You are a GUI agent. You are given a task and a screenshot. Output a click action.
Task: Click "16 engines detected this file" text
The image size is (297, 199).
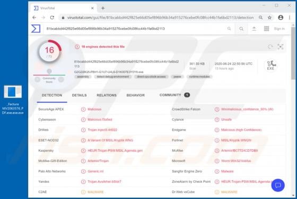pyautogui.click(x=103, y=47)
